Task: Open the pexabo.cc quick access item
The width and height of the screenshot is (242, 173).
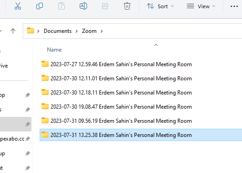Action: (12, 139)
